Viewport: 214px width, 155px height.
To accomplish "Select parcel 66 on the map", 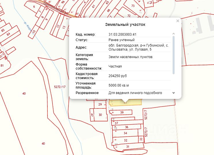I will point(109,10).
